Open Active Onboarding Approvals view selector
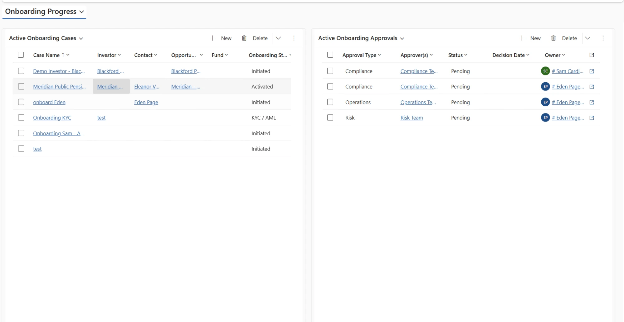Image resolution: width=624 pixels, height=322 pixels. [x=361, y=38]
